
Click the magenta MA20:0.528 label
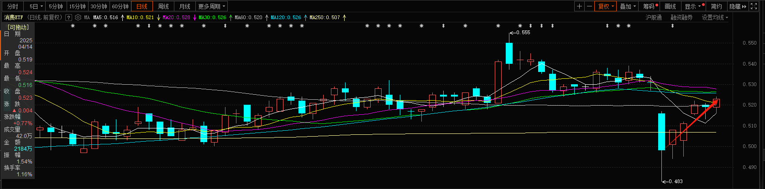coord(176,18)
